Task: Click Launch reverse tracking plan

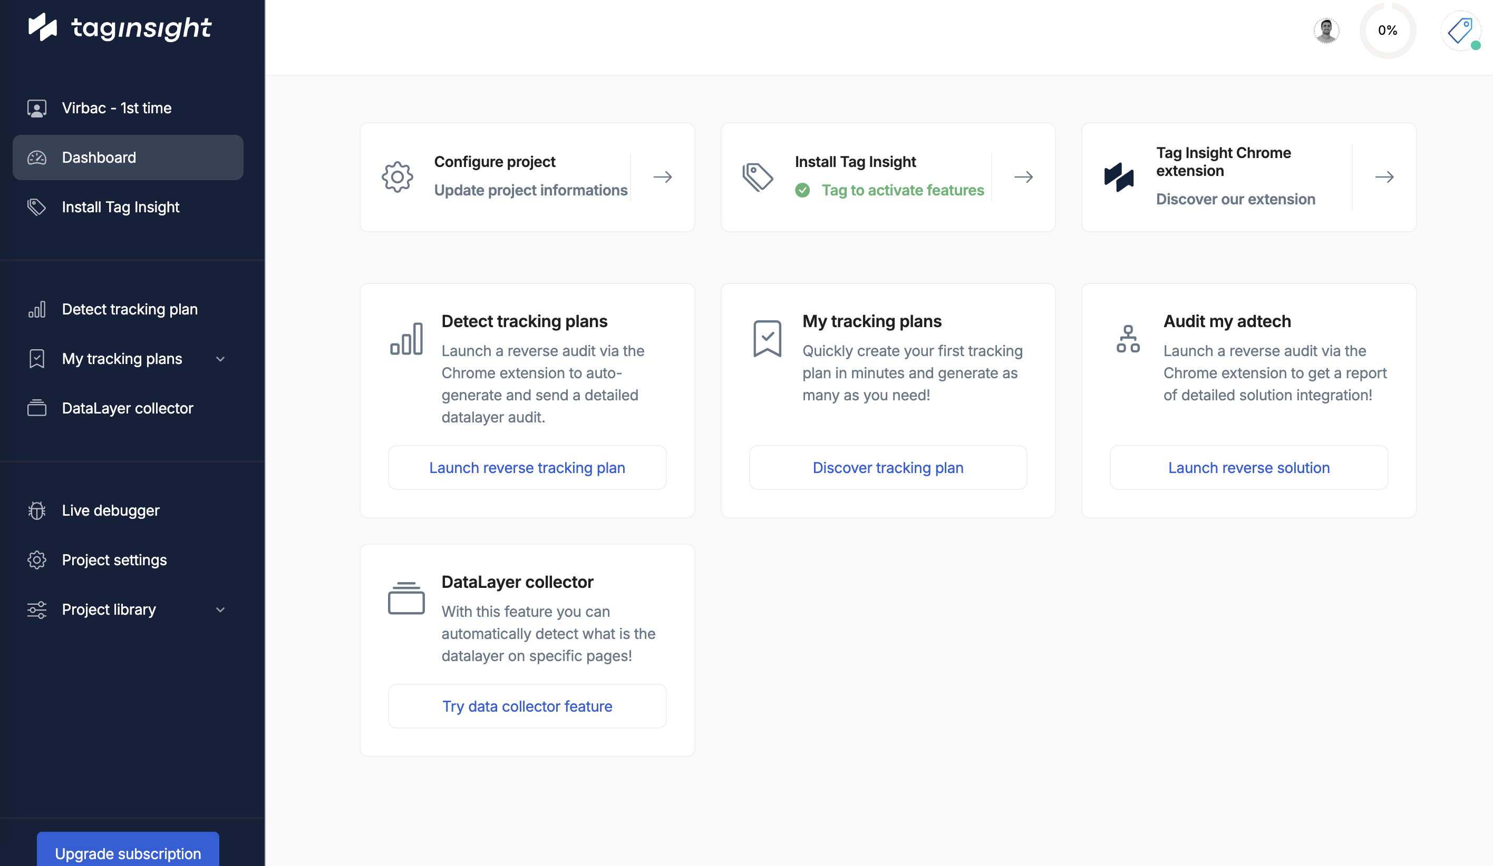Action: (527, 467)
